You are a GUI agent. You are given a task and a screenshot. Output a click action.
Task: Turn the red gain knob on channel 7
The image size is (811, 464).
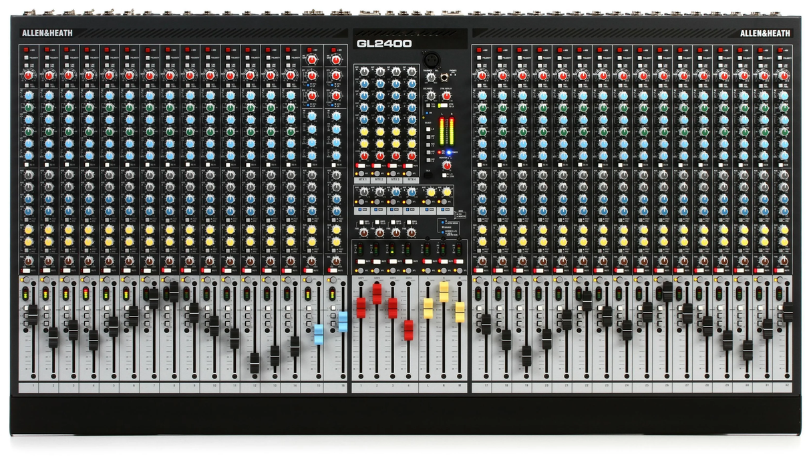[150, 75]
